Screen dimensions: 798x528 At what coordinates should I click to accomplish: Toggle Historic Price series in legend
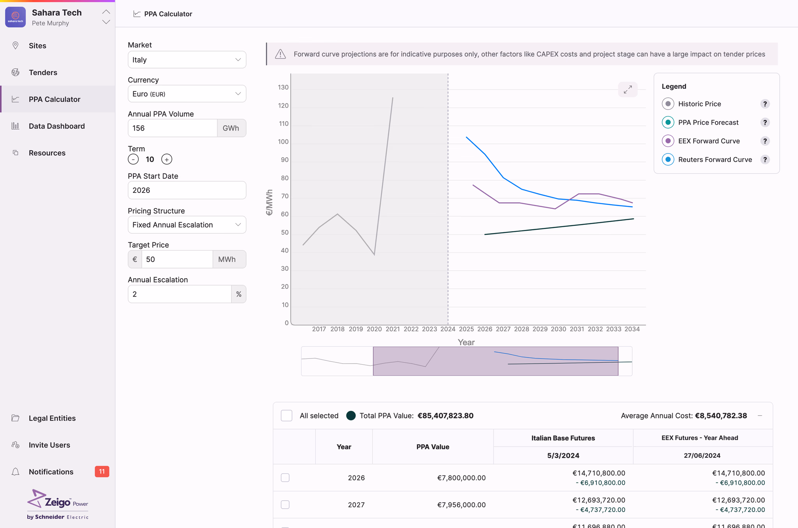pyautogui.click(x=668, y=104)
